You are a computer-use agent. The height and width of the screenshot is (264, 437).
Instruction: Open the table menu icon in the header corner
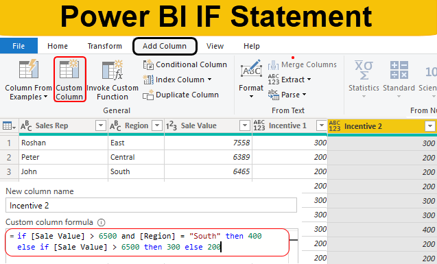pos(9,126)
